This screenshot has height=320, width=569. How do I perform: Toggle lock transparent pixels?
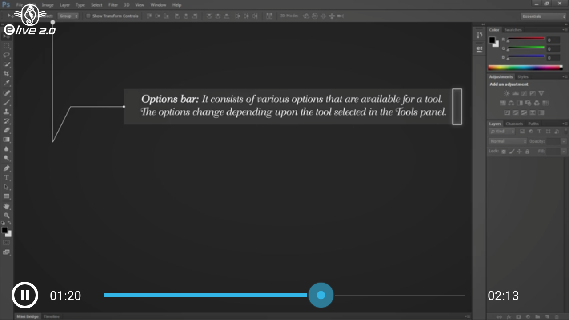pos(504,152)
